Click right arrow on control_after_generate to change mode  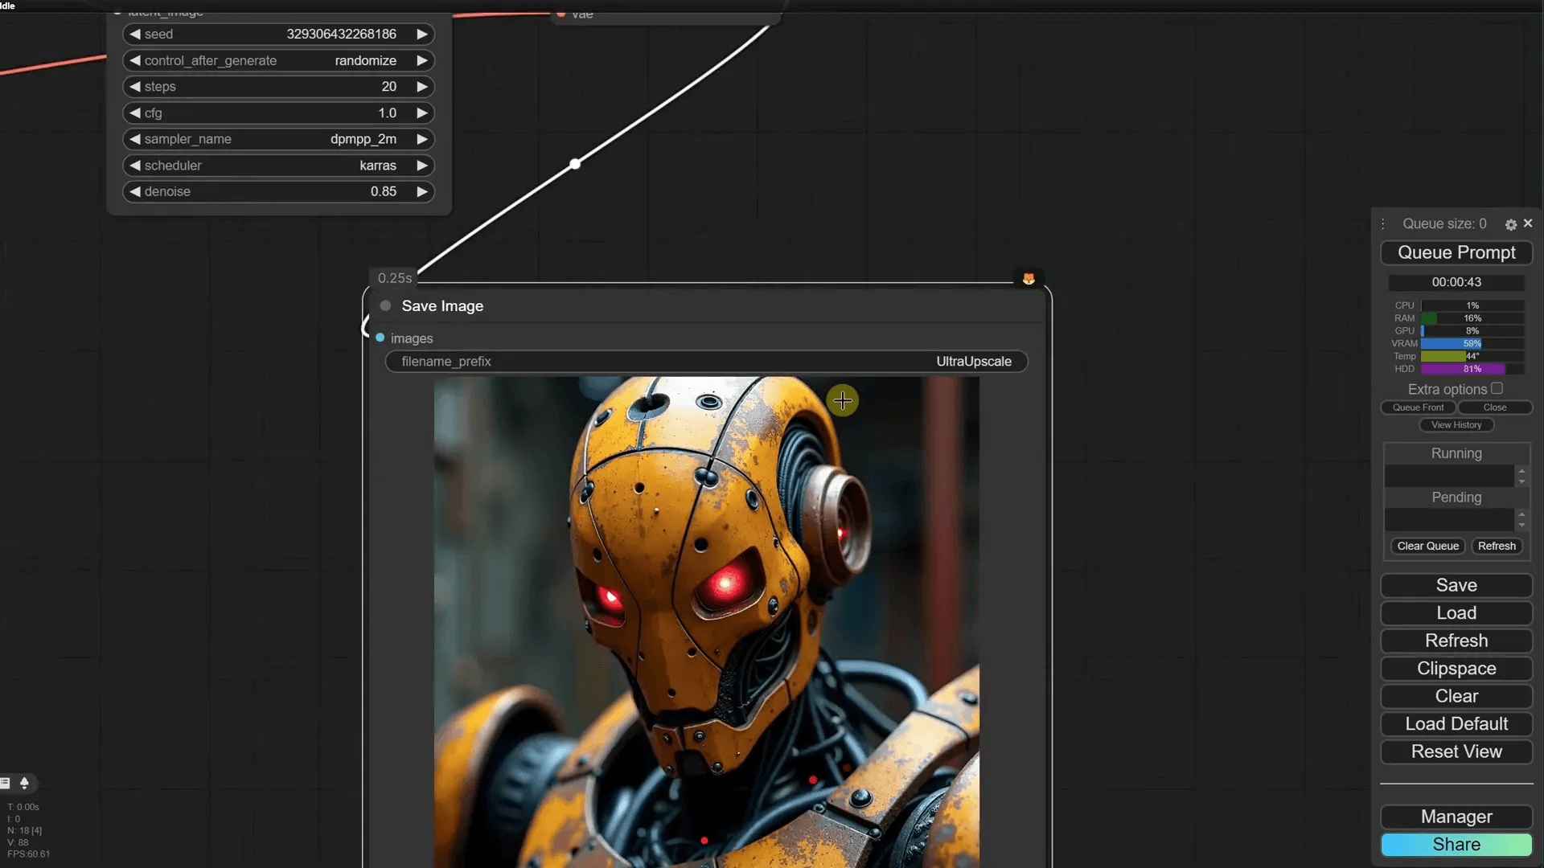point(422,60)
